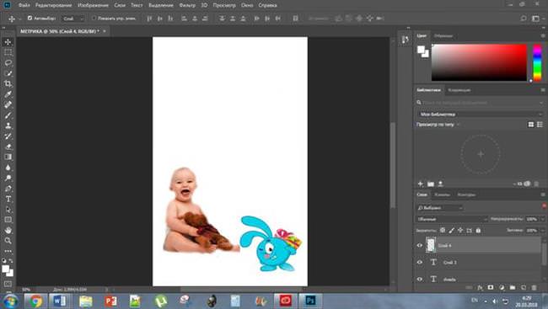Viewport: 548px width, 309px height.
Task: Click the Слой 4 layer thumbnail
Action: (x=431, y=245)
